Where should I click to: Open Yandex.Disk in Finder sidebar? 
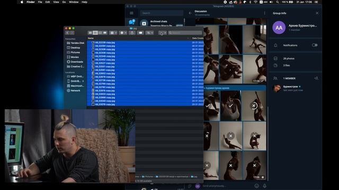pyautogui.click(x=75, y=43)
